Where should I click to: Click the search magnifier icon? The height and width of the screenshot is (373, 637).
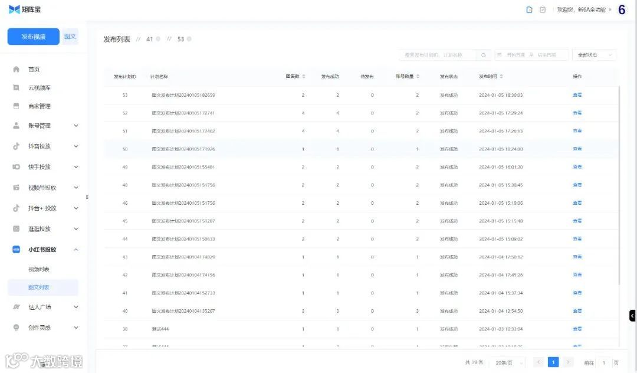point(484,55)
